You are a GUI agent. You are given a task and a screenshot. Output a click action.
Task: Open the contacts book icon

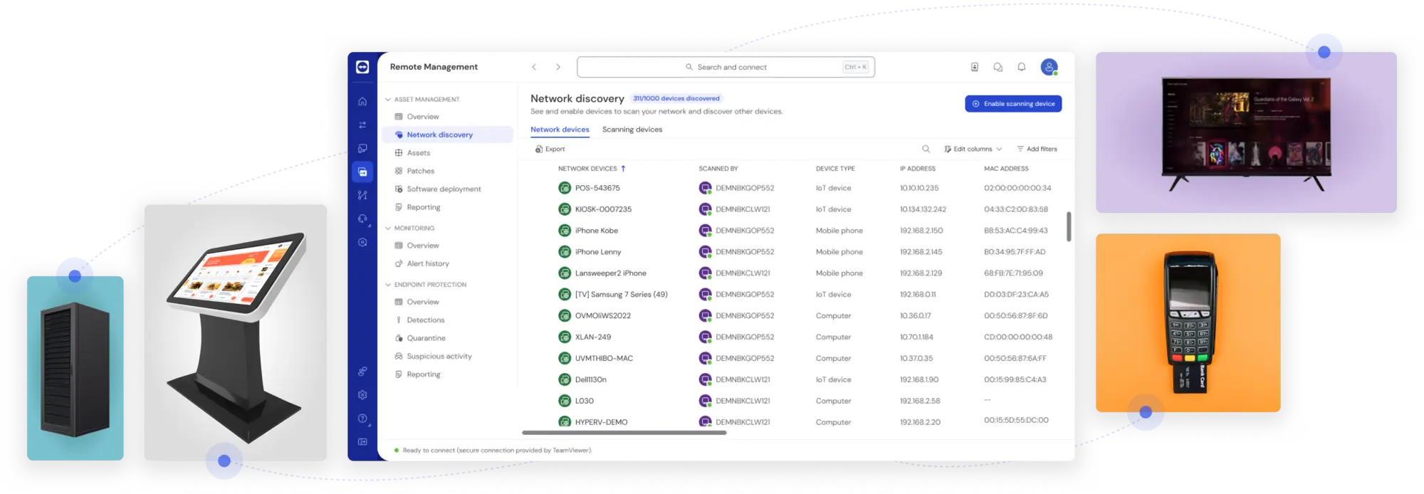pyautogui.click(x=975, y=67)
